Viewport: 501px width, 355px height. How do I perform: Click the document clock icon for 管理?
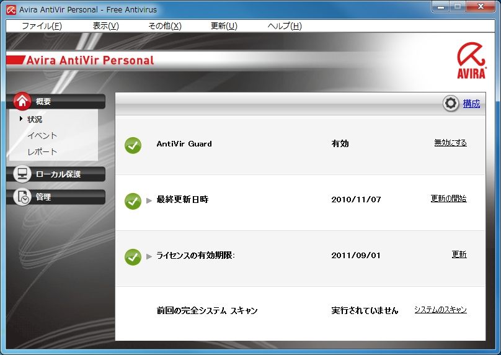tap(22, 197)
